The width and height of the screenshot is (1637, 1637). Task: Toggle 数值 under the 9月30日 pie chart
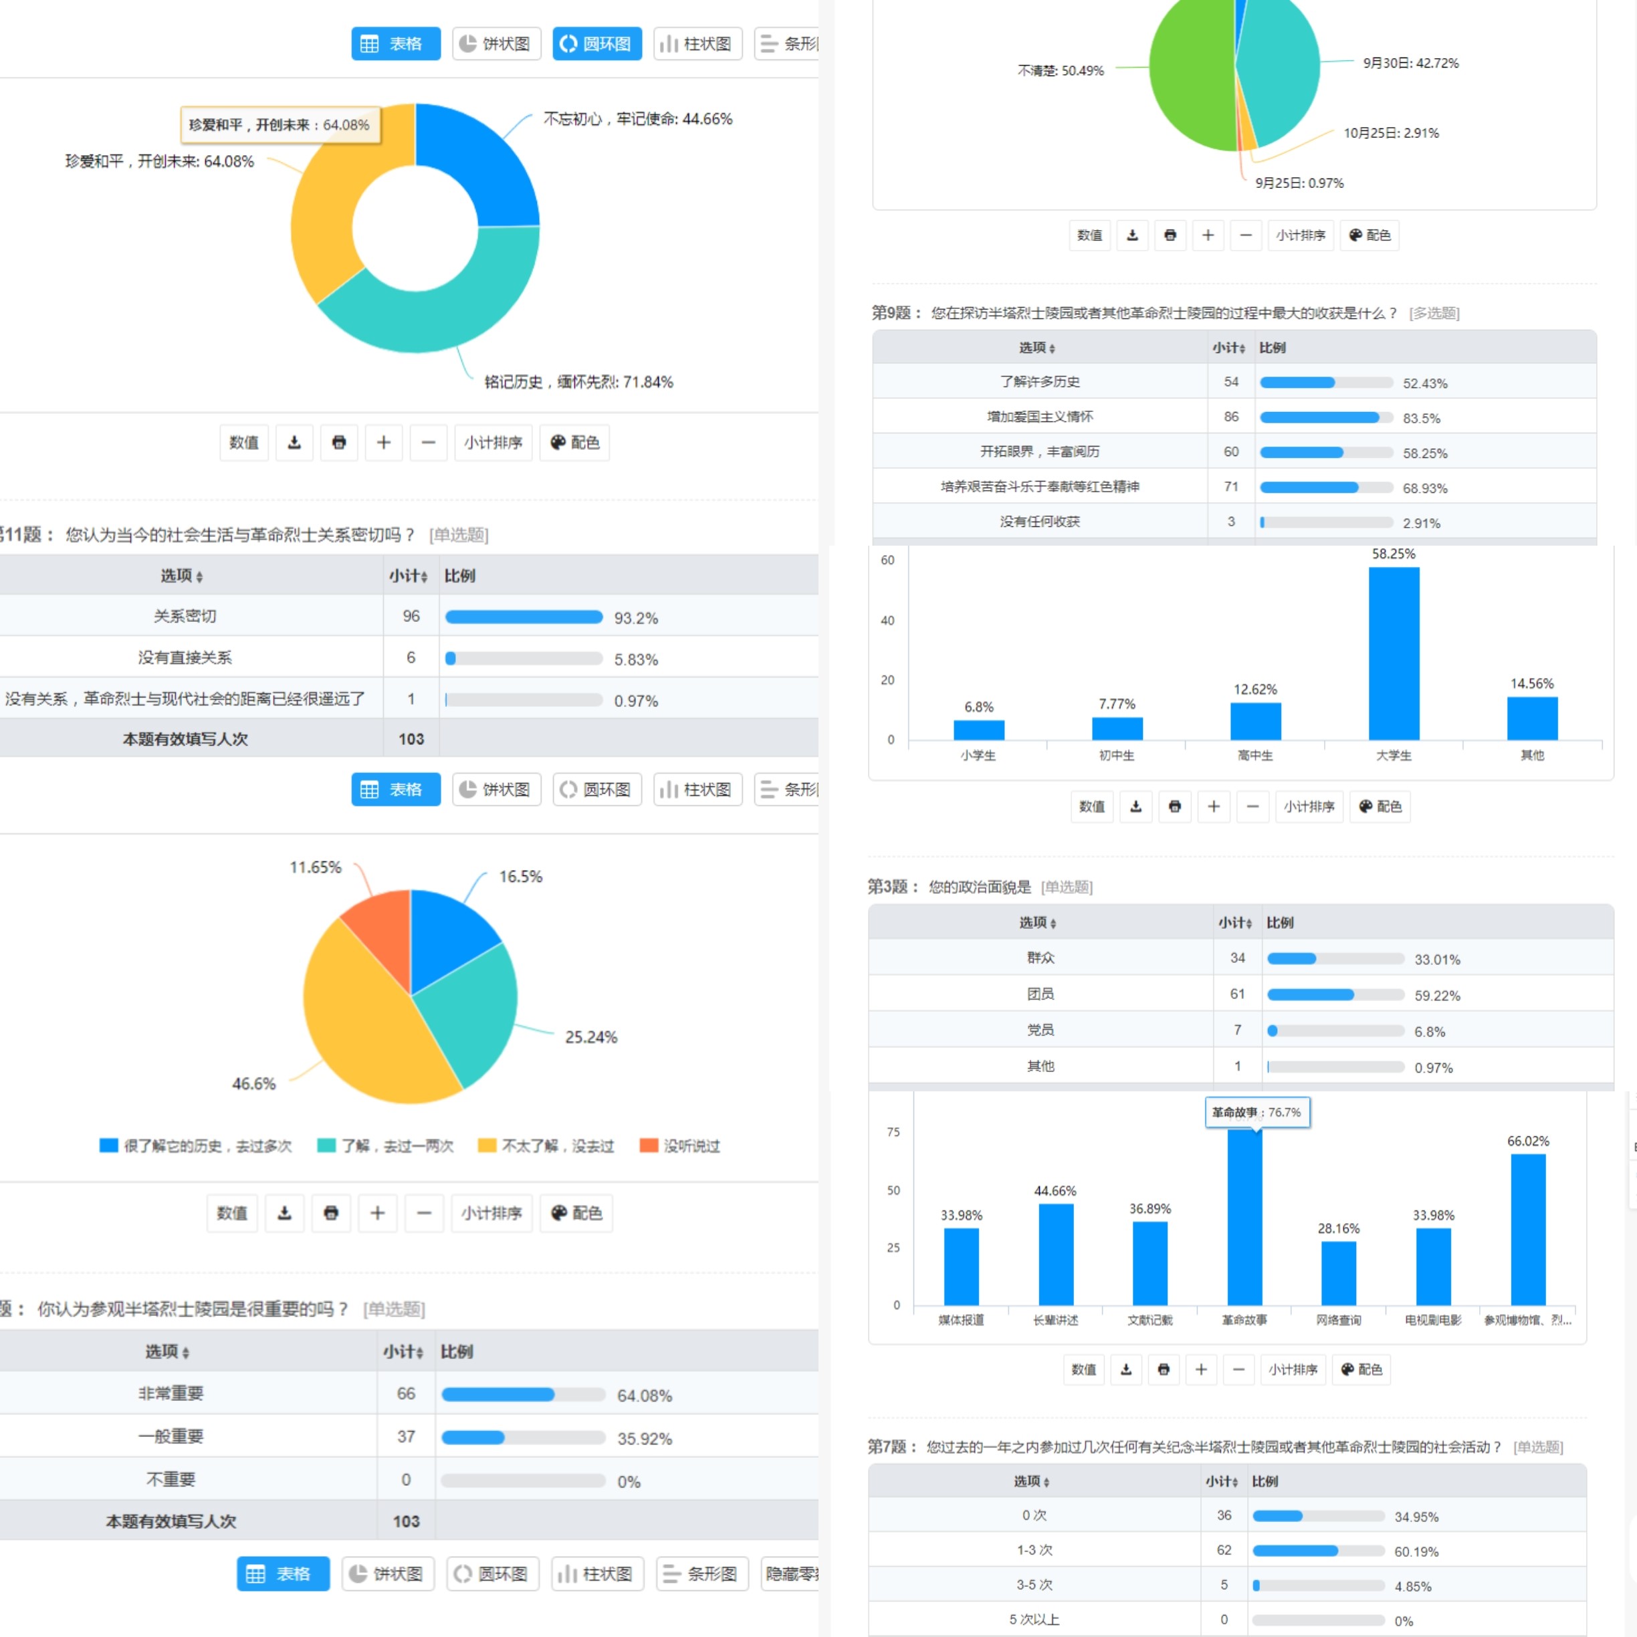pyautogui.click(x=1089, y=235)
